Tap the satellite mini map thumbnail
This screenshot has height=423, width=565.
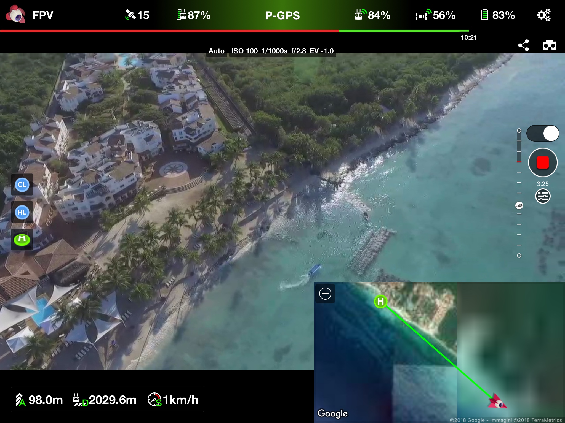point(439,352)
